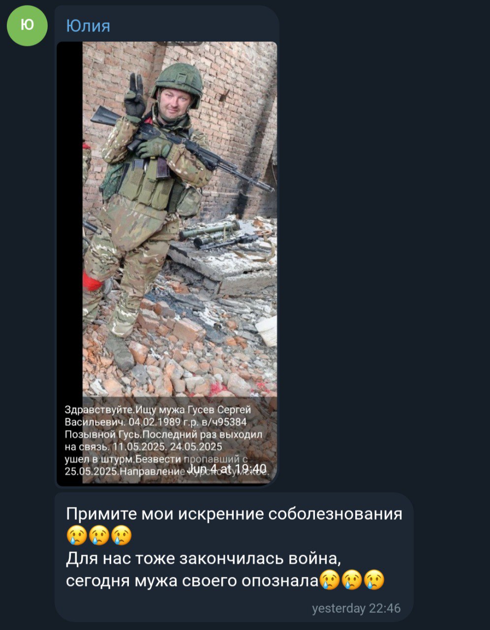Select the text "Примите мои искренние соболезнования"
Screen dimensions: 490x630
pyautogui.click(x=234, y=514)
